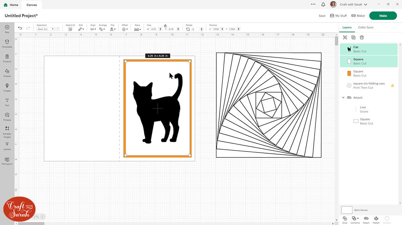Go to the Home tab
This screenshot has width=402, height=225.
click(x=11, y=5)
